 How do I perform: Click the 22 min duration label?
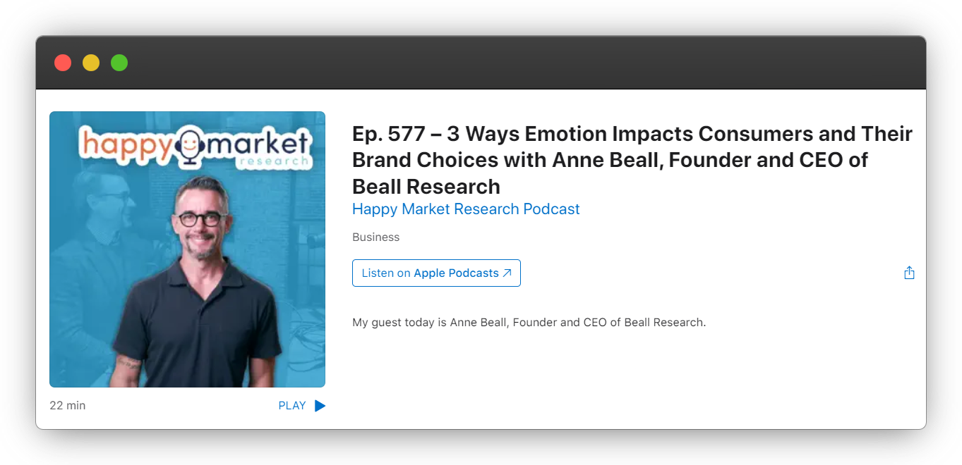tap(67, 405)
